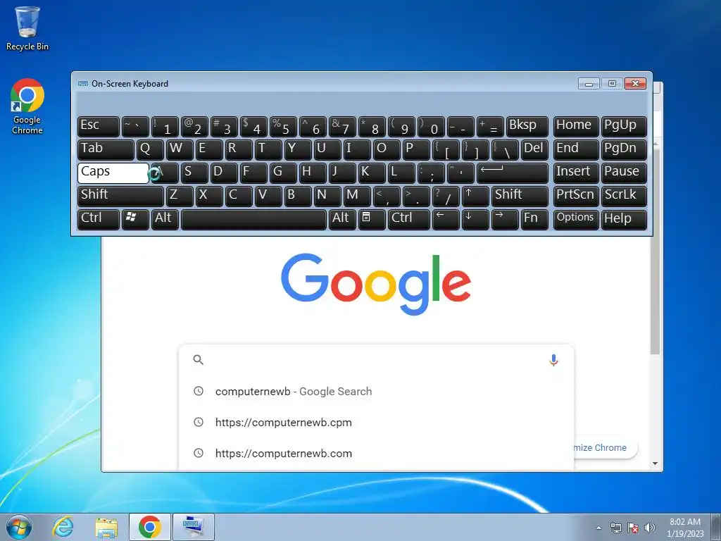This screenshot has width=721, height=541.
Task: Click the left arrow key
Action: [x=446, y=219]
